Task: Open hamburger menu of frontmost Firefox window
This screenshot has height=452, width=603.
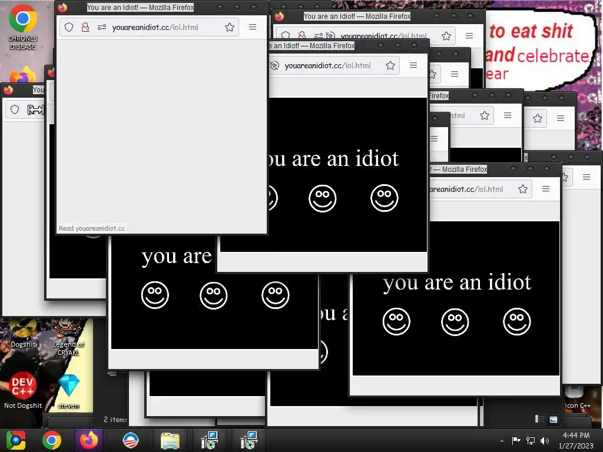Action: (252, 27)
